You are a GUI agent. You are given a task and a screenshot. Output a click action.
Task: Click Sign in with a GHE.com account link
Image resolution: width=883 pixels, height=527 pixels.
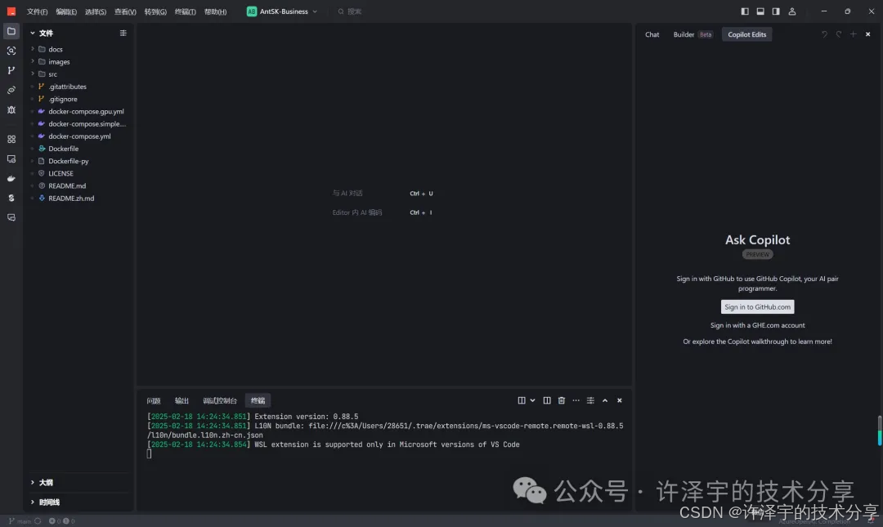click(757, 325)
